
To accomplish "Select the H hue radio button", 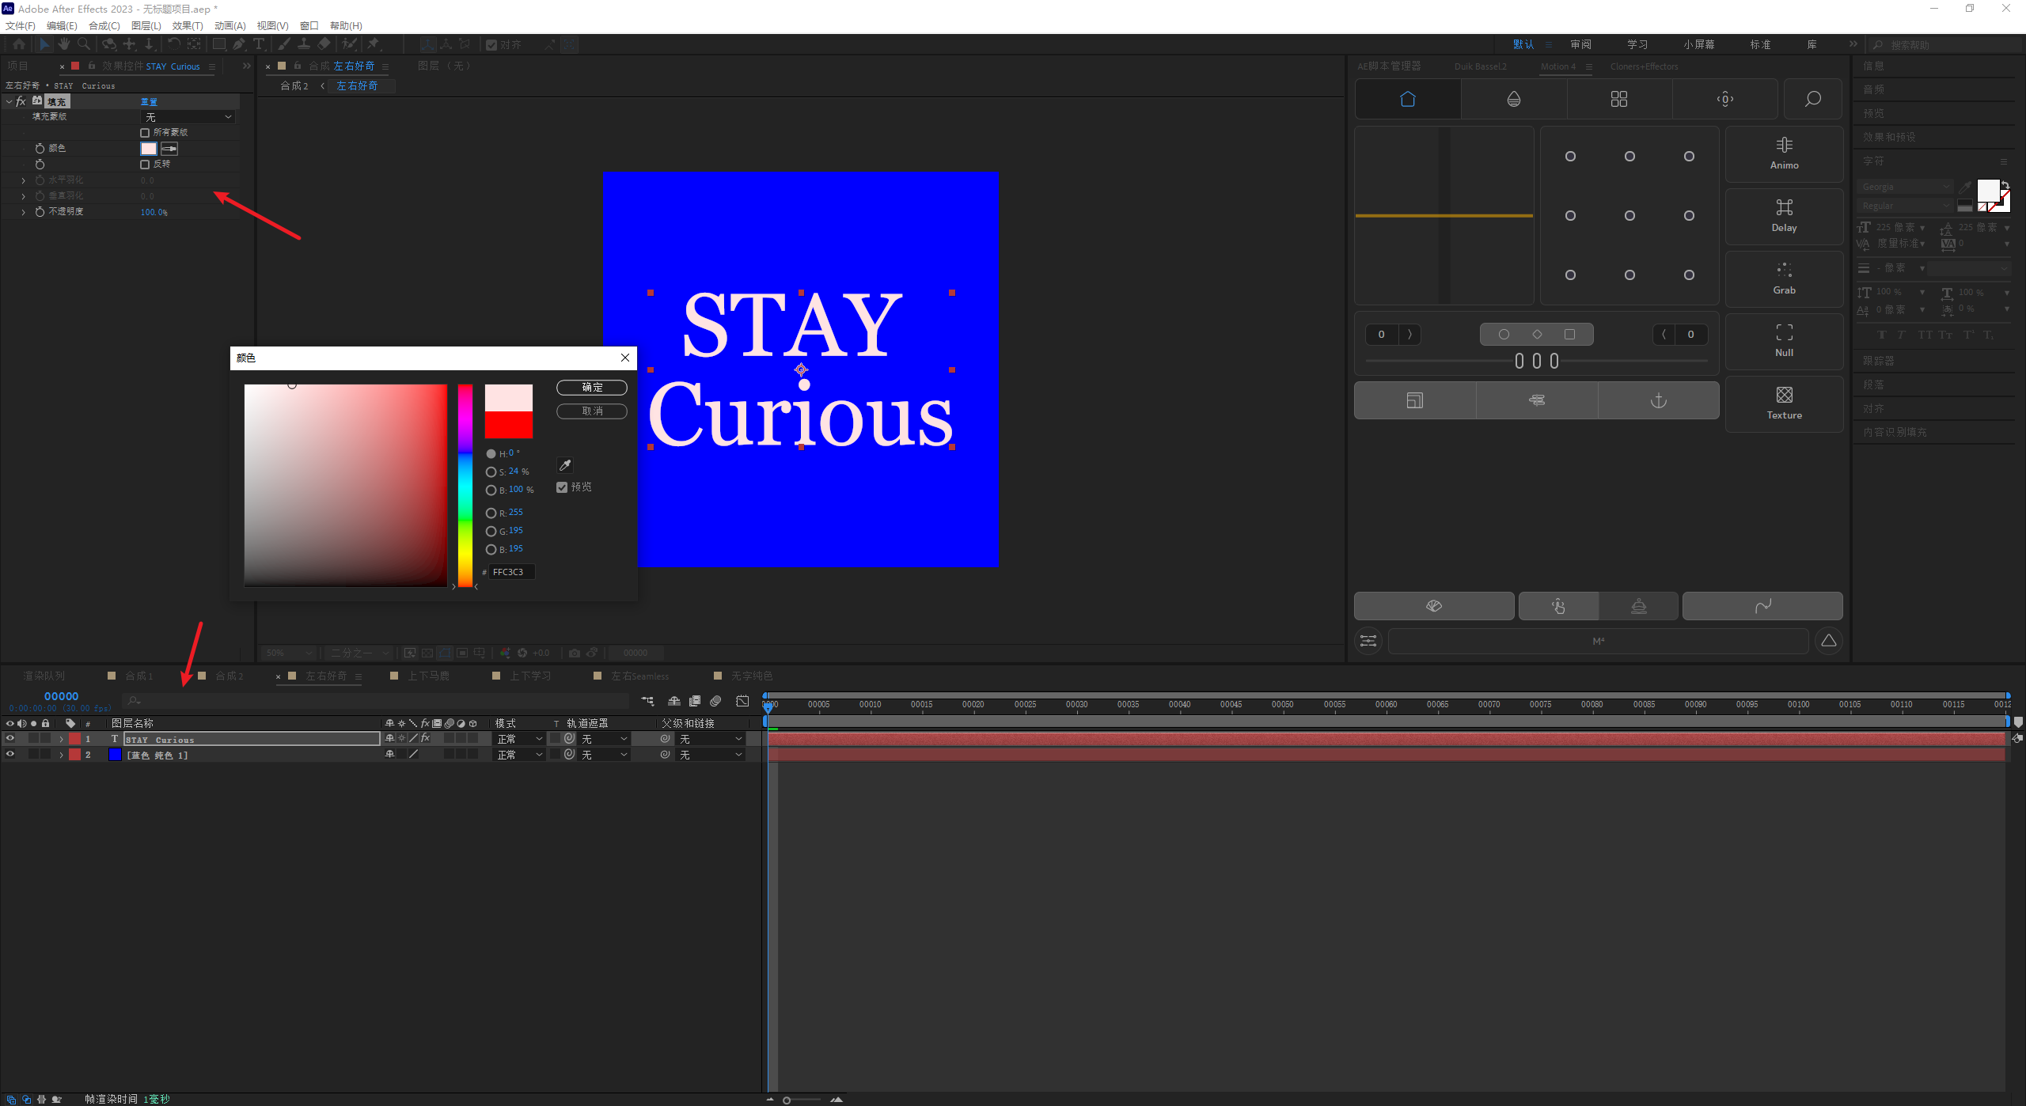I will pos(491,454).
